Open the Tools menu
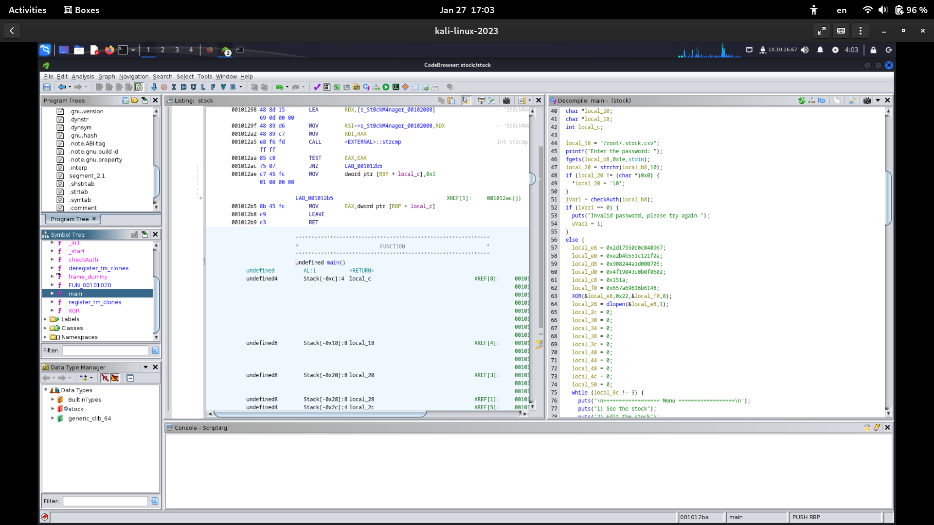Viewport: 934px width, 525px height. tap(205, 76)
